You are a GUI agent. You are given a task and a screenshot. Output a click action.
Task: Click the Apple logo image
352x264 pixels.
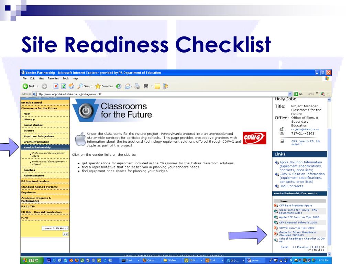(x=80, y=139)
